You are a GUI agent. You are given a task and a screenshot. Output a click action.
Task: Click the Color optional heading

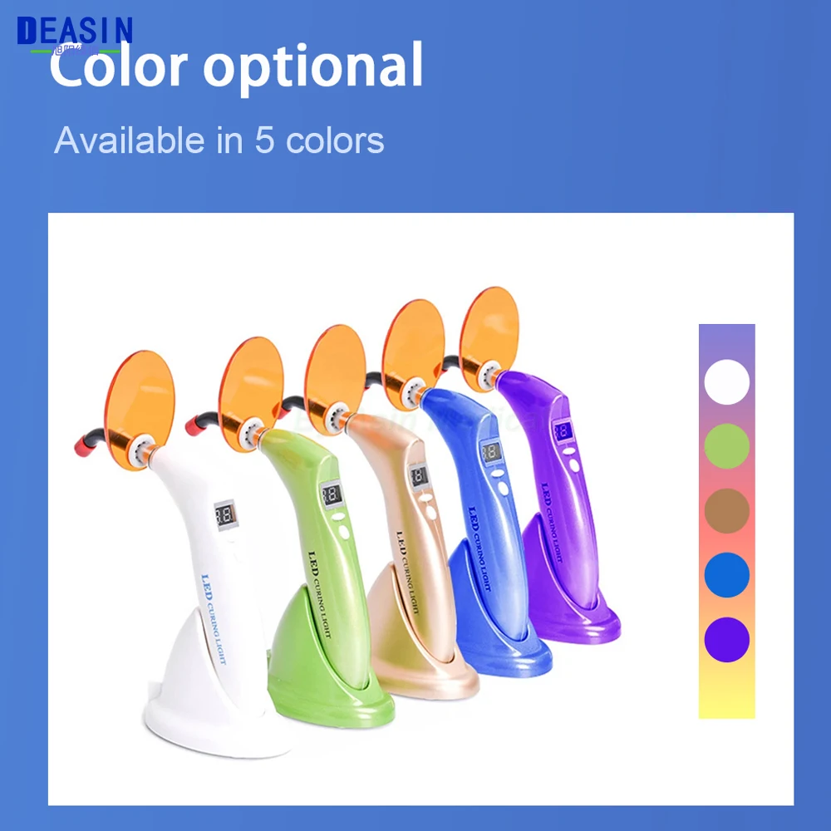tap(236, 66)
